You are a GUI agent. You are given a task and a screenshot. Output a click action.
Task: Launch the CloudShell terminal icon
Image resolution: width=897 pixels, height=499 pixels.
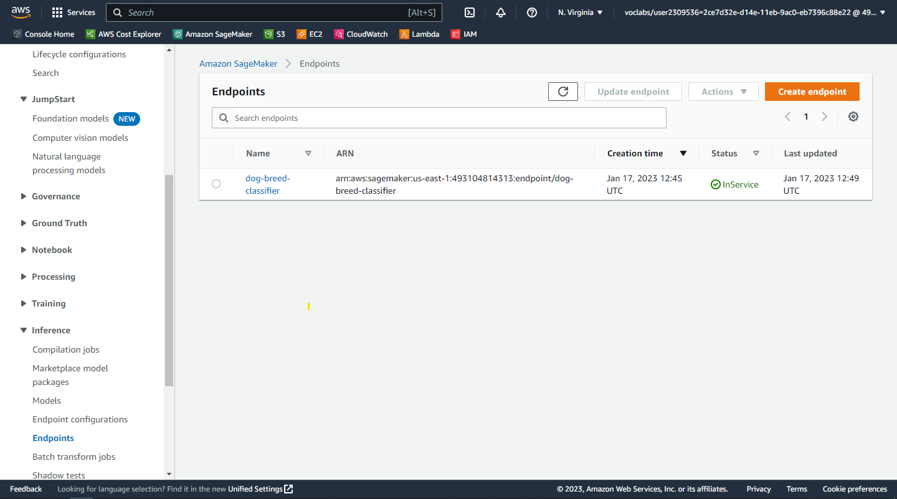470,12
